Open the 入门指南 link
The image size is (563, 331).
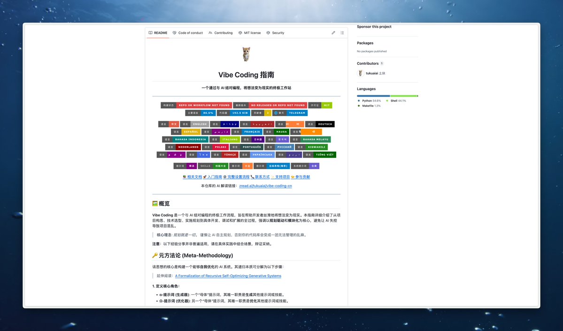point(213,177)
